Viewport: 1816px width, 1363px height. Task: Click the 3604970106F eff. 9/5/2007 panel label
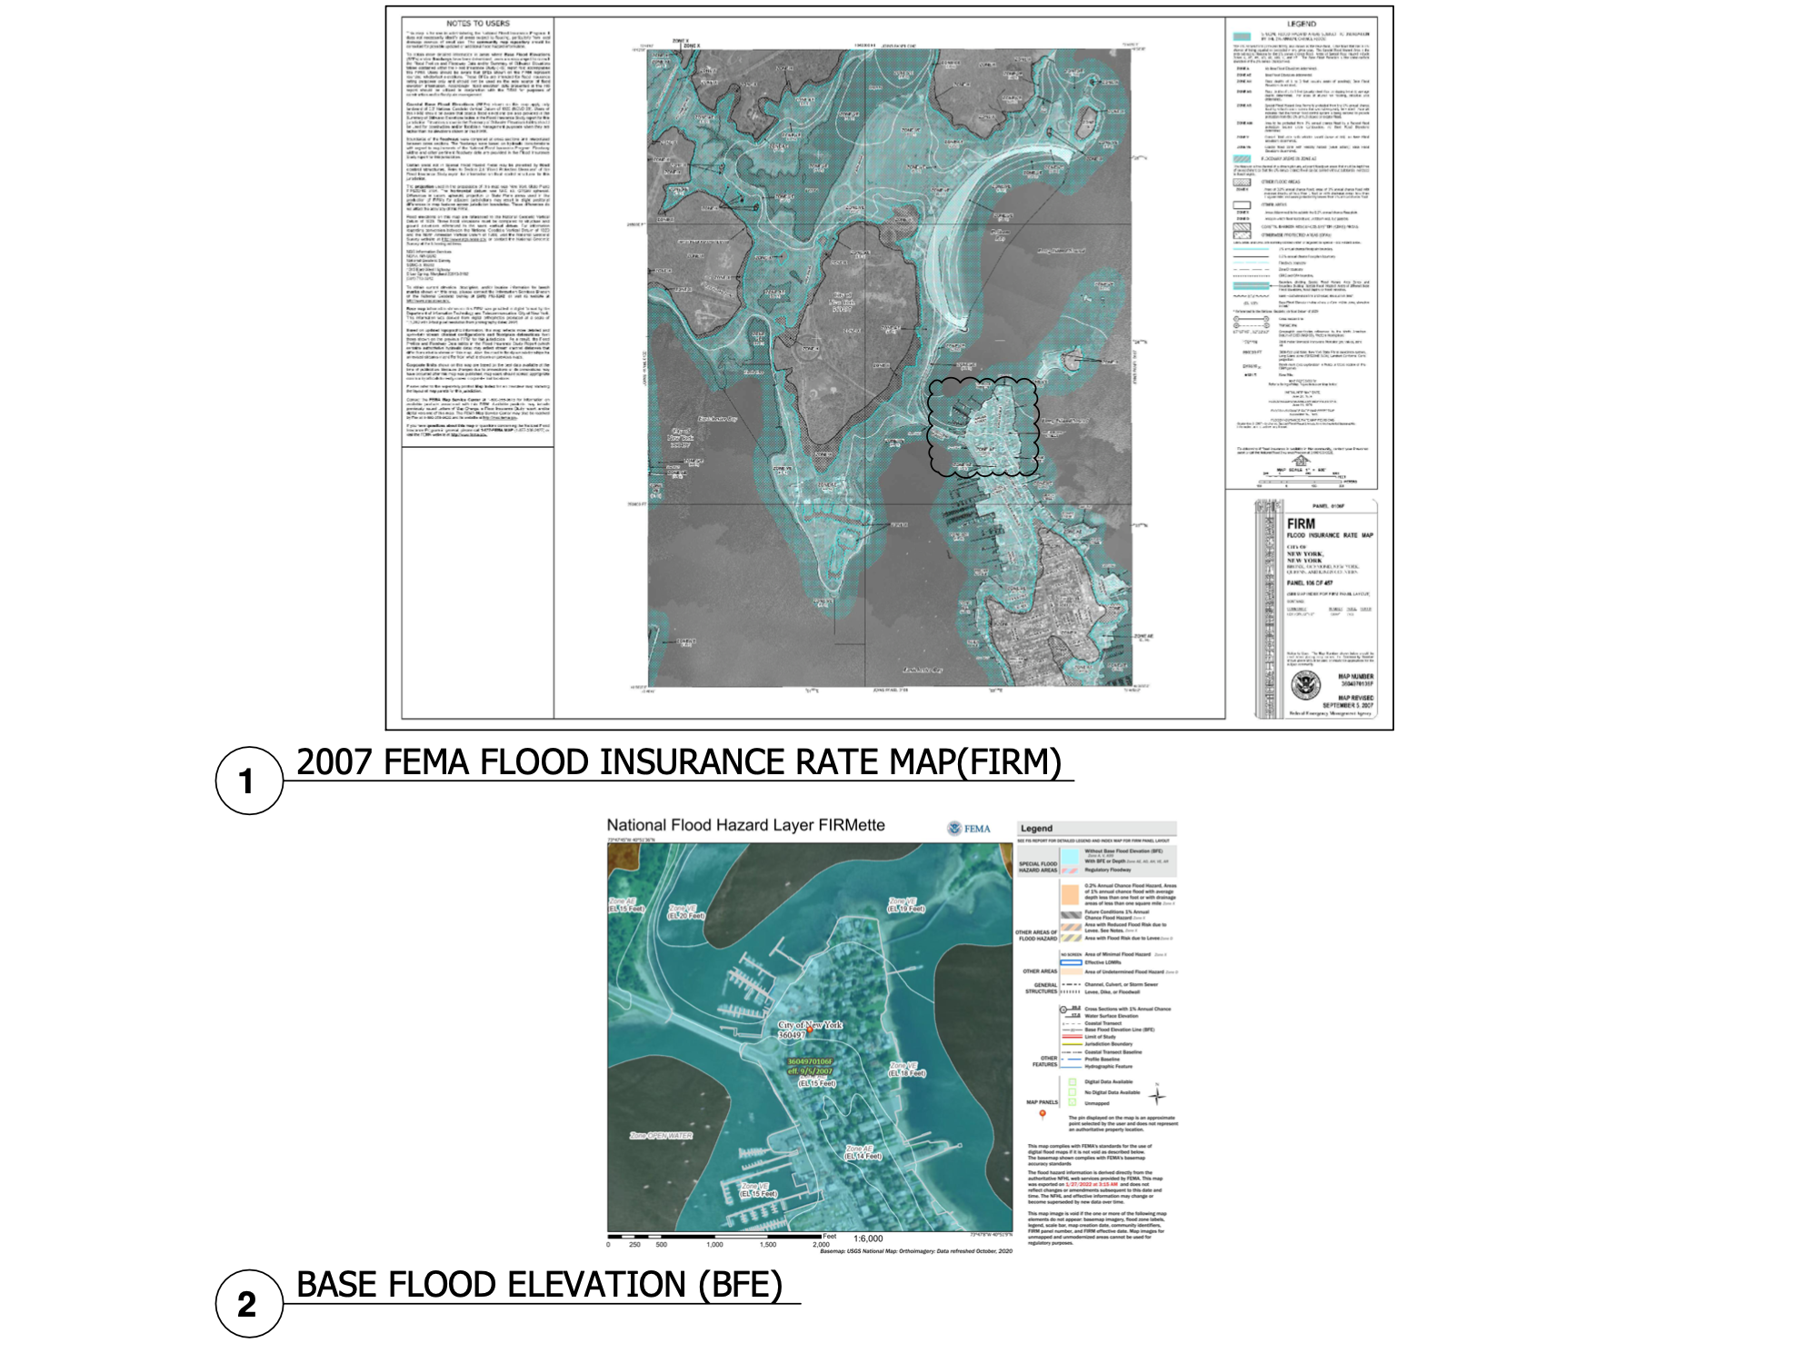tap(811, 1066)
